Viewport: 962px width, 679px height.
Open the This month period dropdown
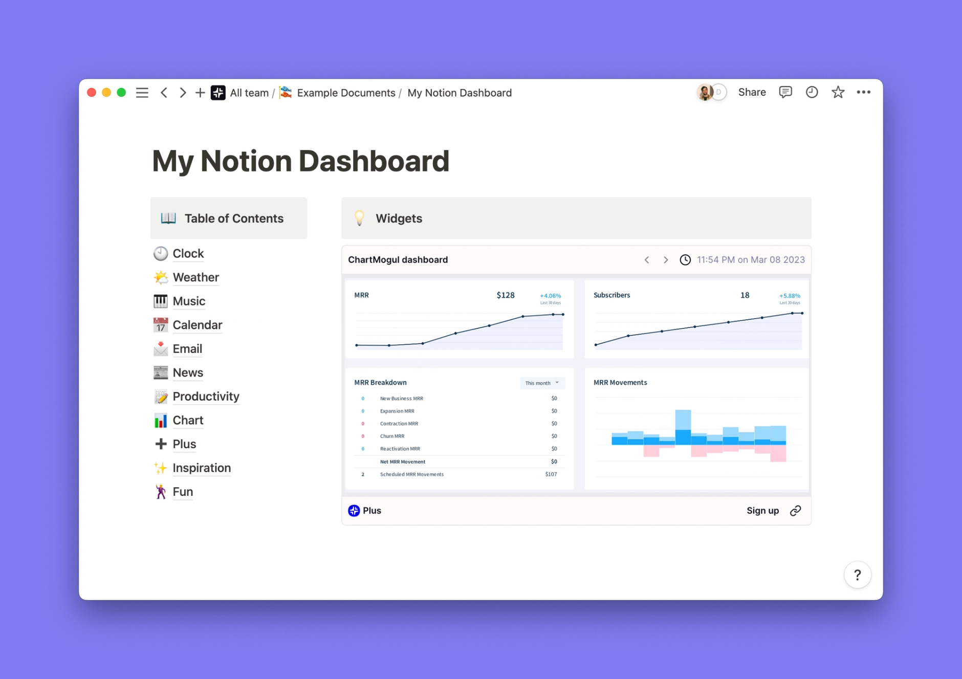[542, 383]
